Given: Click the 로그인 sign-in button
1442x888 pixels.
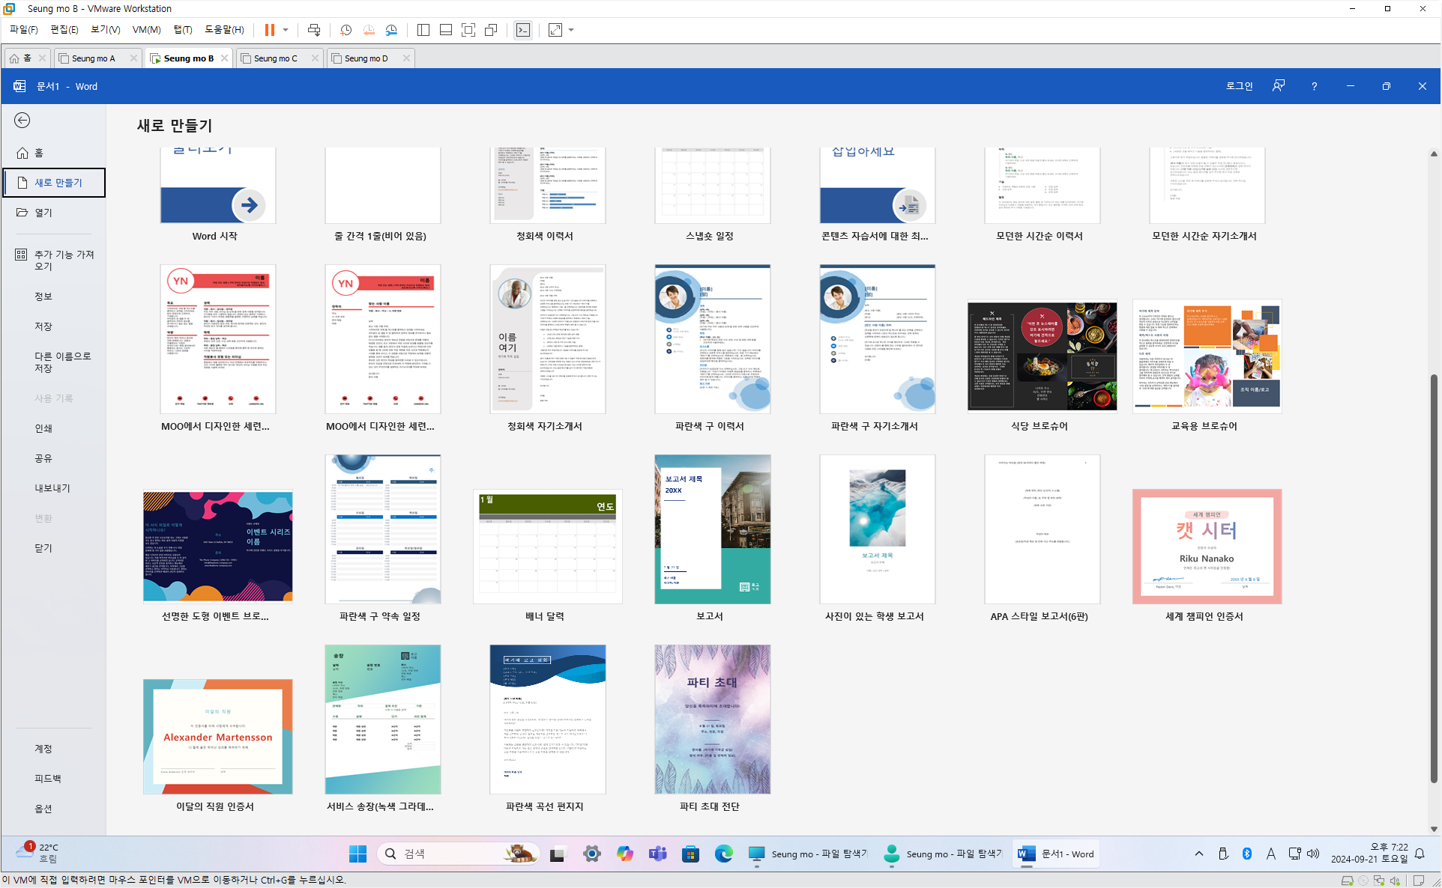Looking at the screenshot, I should point(1239,86).
